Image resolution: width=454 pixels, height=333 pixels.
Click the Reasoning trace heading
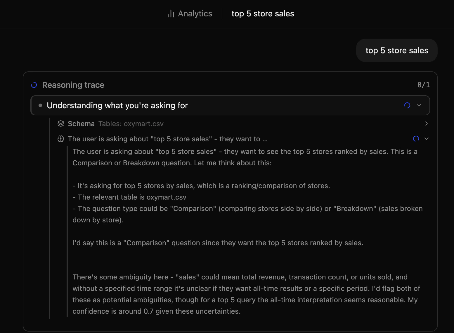tap(73, 85)
